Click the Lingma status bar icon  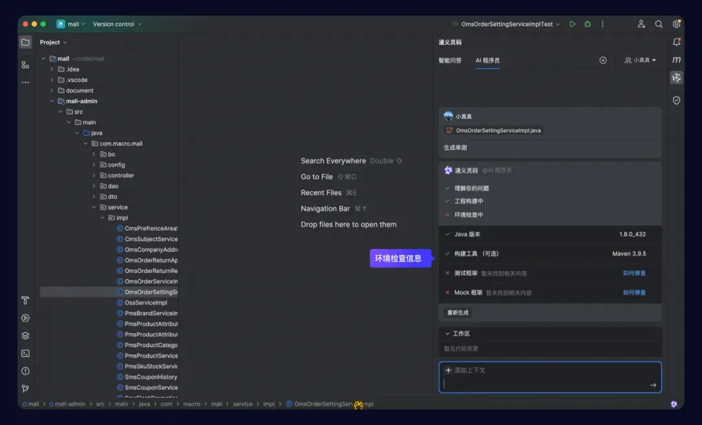pyautogui.click(x=674, y=404)
